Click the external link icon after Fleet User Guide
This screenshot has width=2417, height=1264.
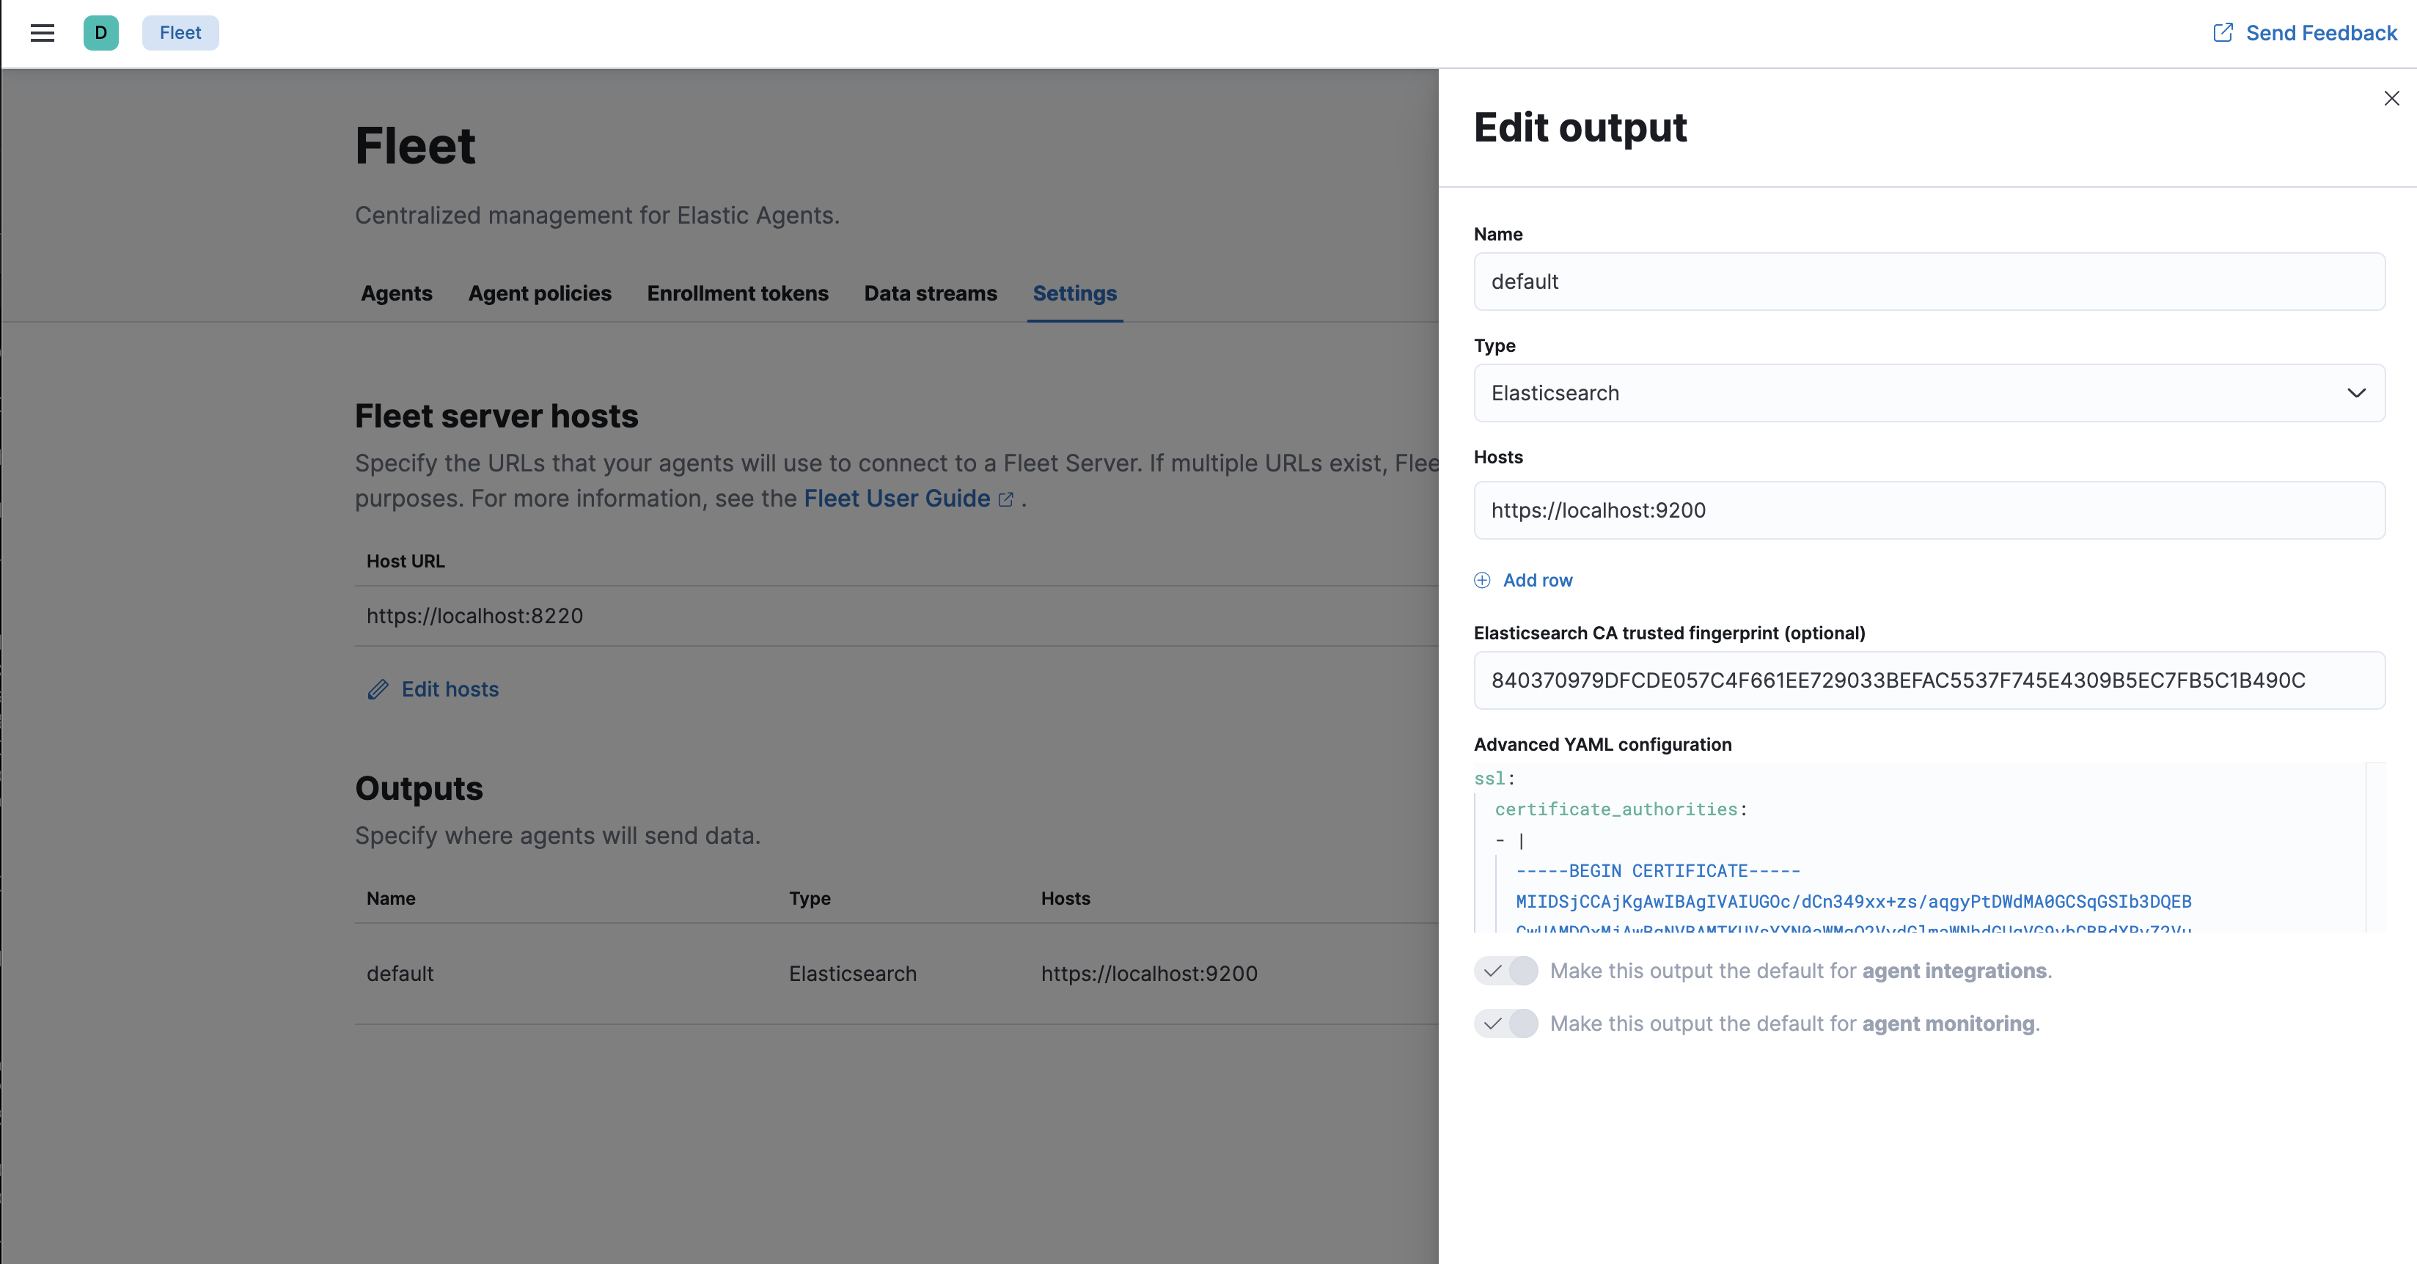point(1006,499)
